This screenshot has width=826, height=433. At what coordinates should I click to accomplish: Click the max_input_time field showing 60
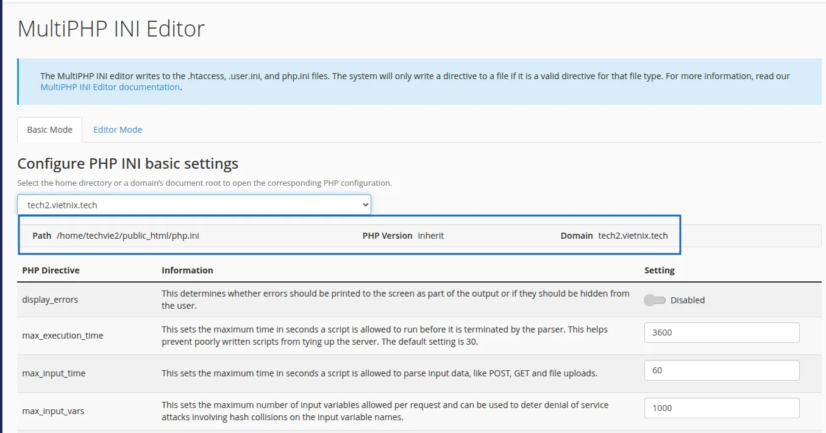coord(721,370)
